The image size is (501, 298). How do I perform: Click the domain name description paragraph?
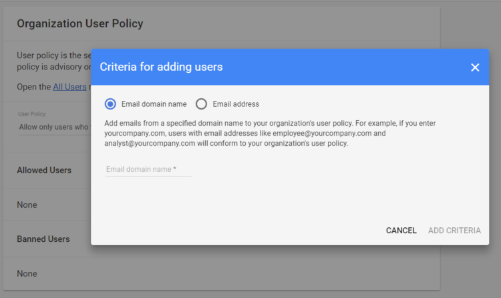270,133
